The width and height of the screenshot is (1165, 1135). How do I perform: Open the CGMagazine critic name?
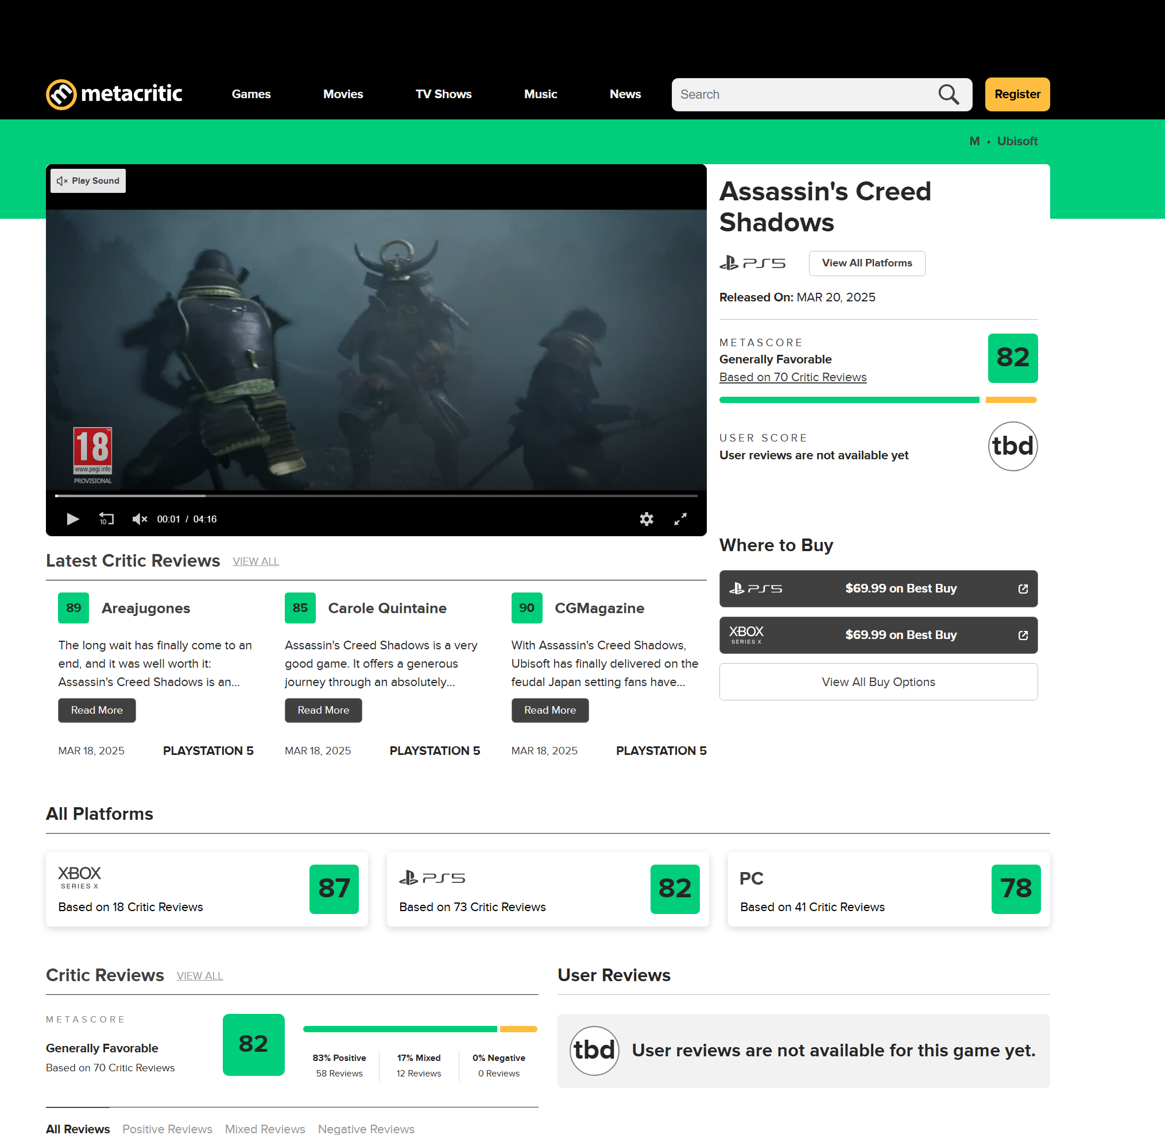pyautogui.click(x=599, y=609)
